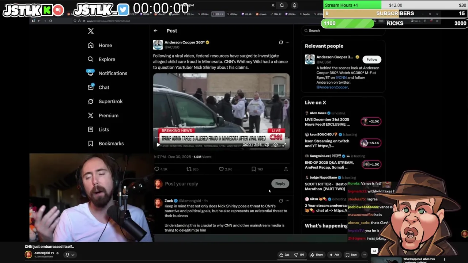Save the YouTube video to playlist
Viewport: 468px width, 263px height.
351,255
